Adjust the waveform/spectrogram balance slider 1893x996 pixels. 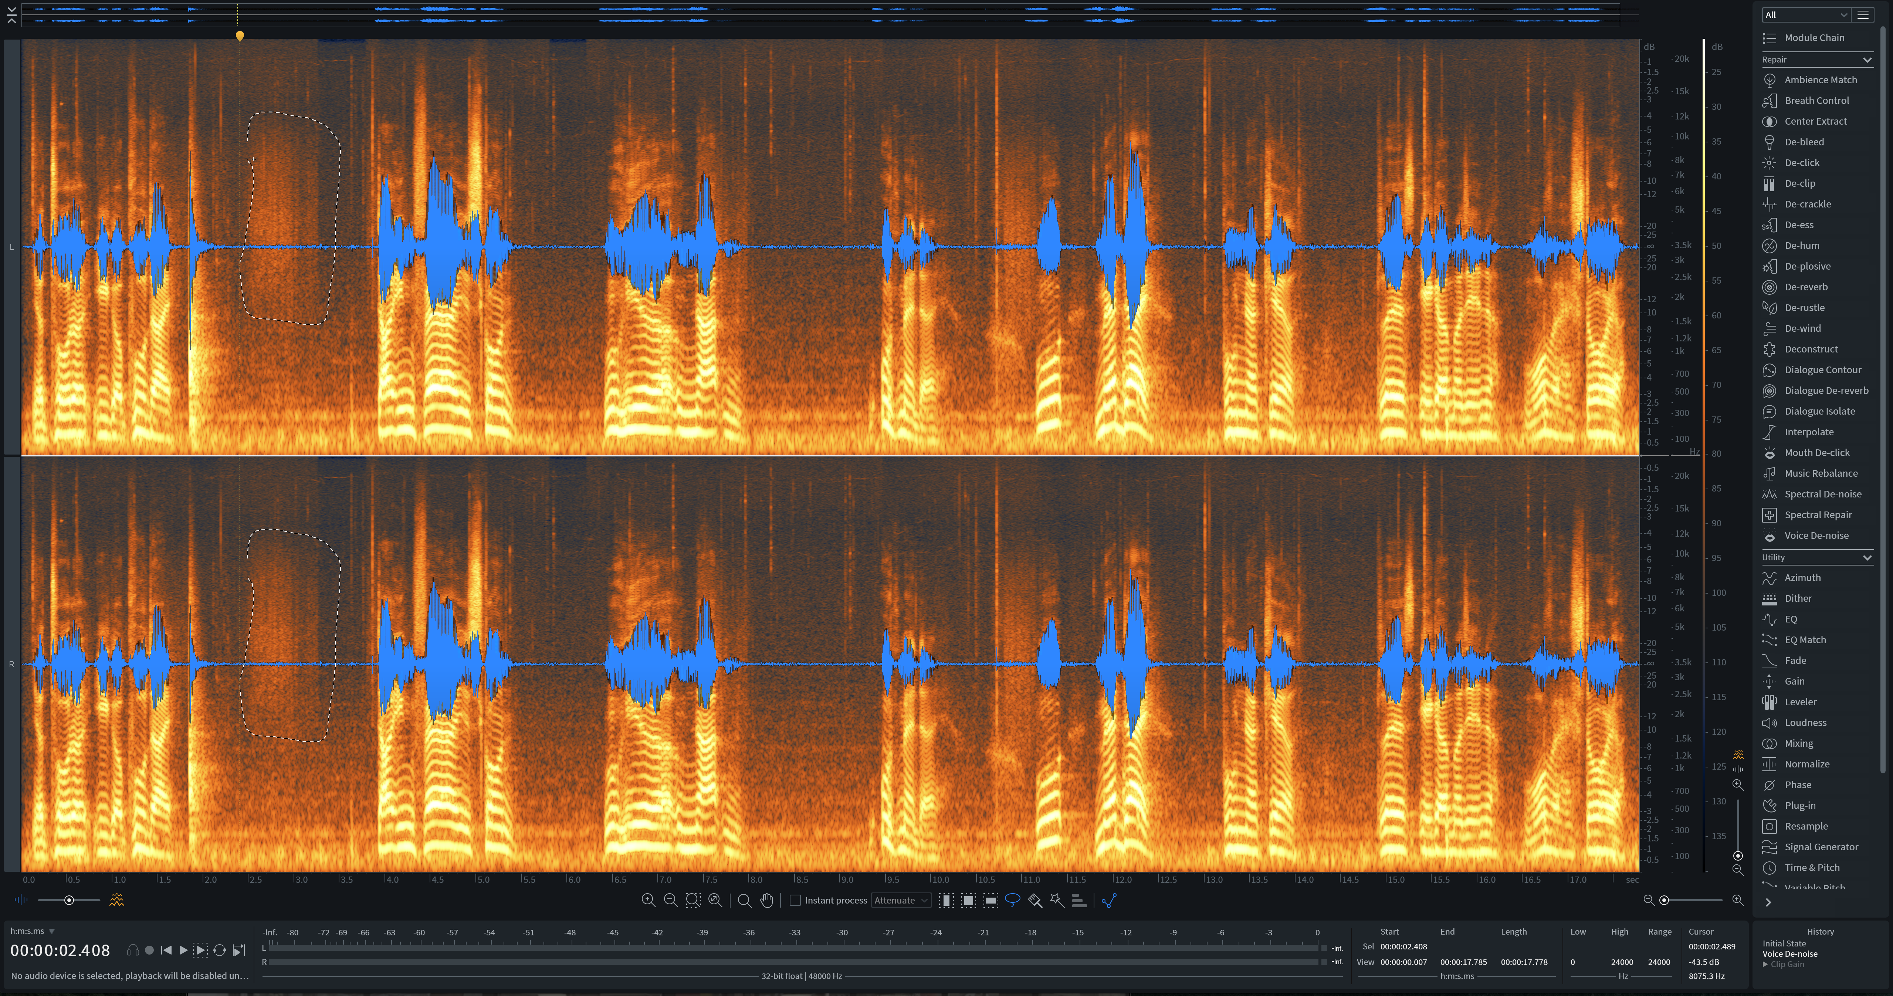pos(69,900)
